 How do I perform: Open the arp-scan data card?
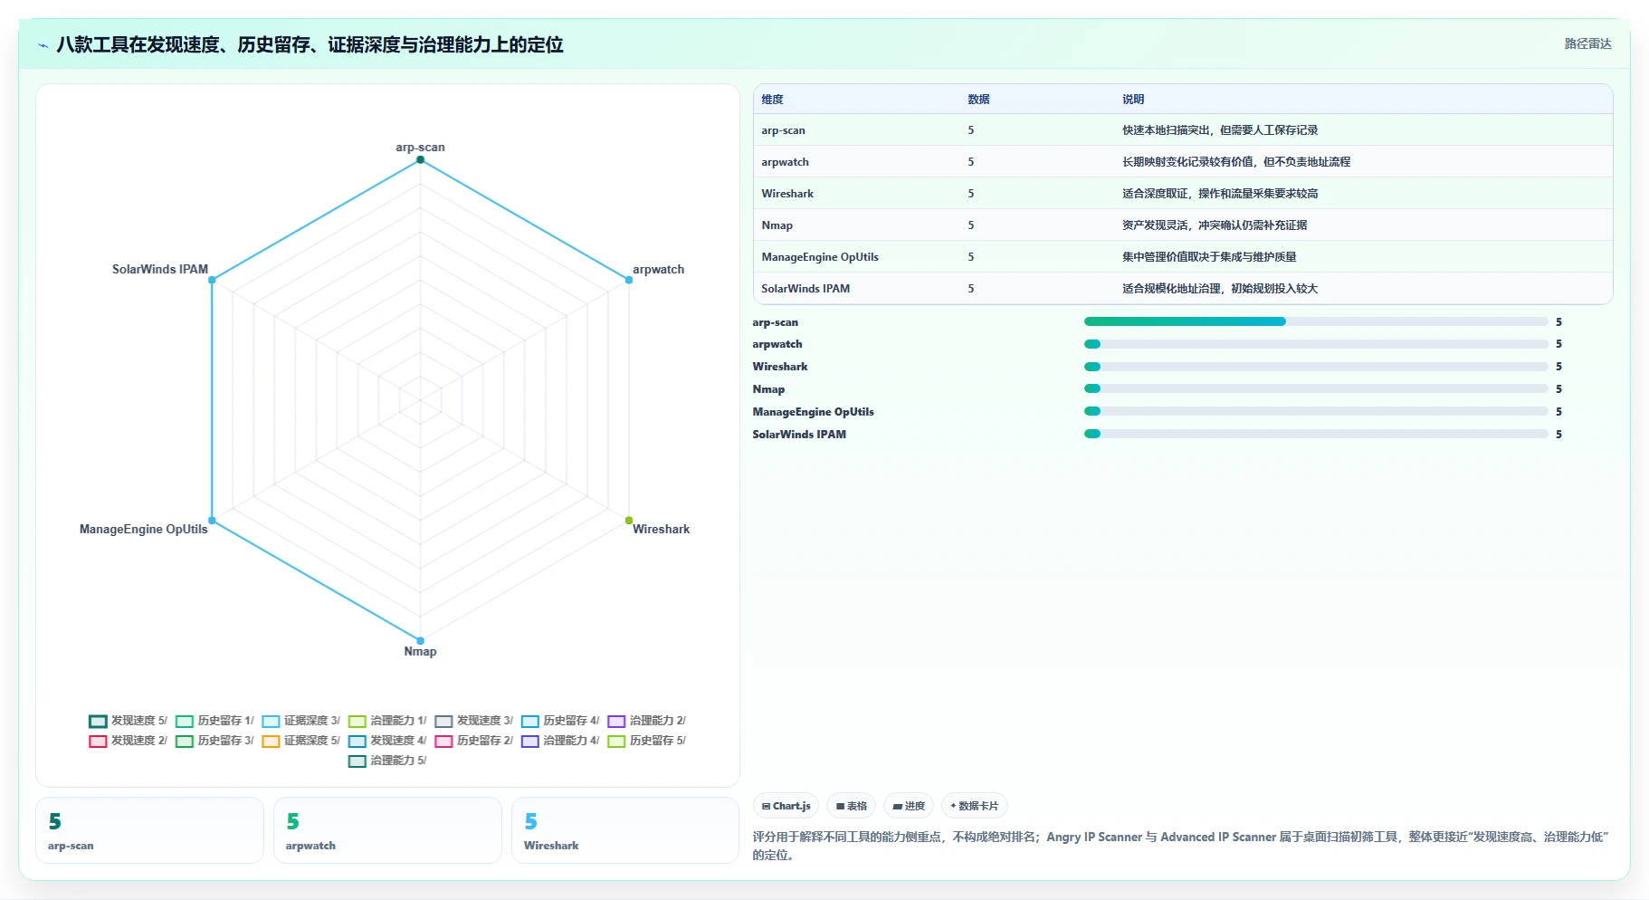[x=149, y=830]
